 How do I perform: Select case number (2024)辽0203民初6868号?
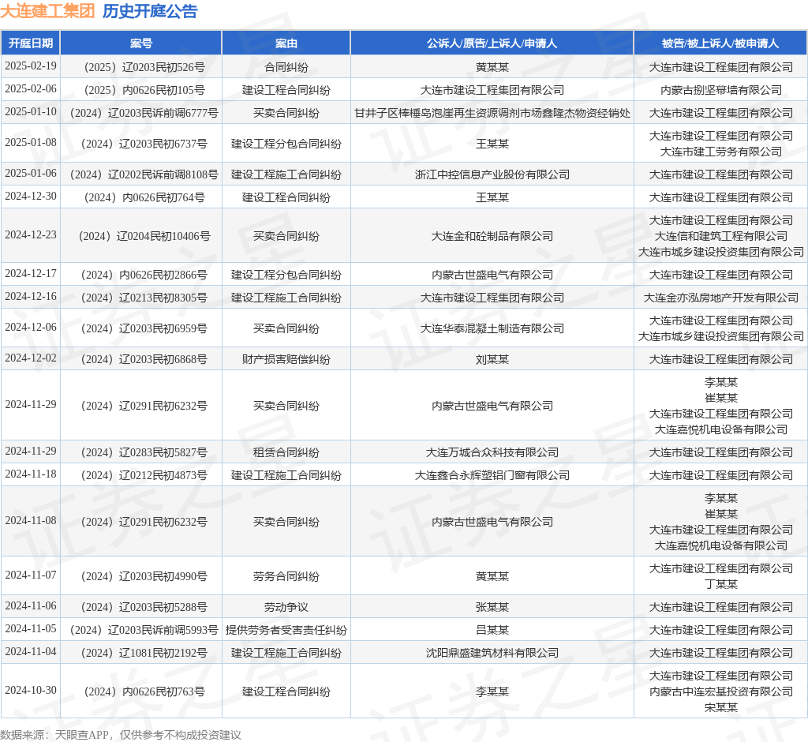point(144,359)
